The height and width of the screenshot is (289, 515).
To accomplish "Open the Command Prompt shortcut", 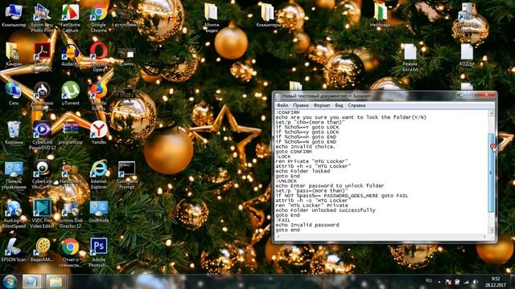I will (127, 175).
